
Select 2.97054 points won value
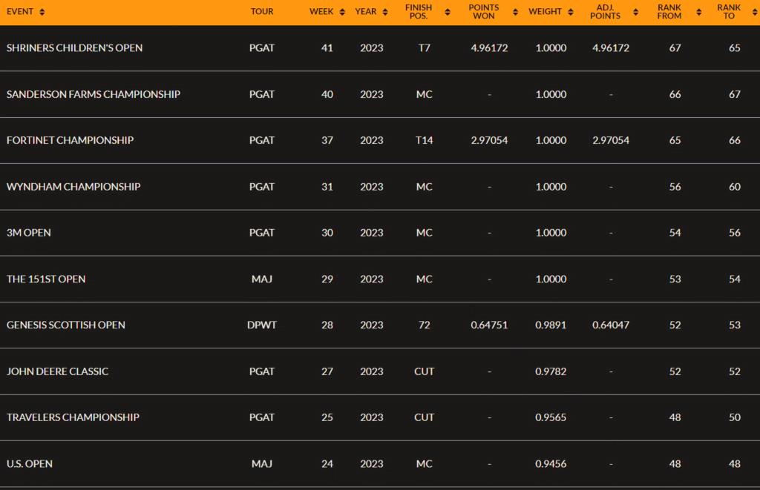(490, 140)
